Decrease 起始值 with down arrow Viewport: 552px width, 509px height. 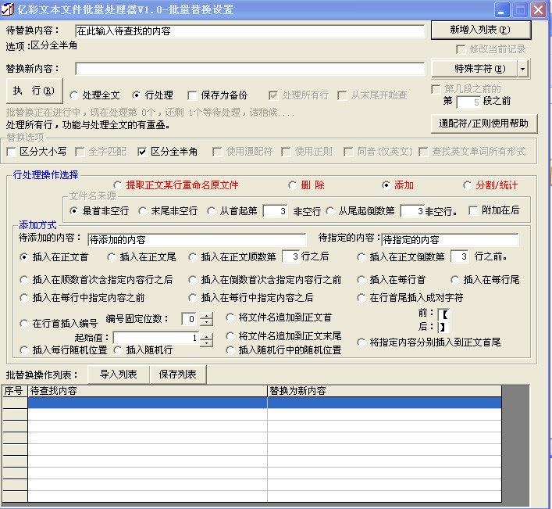click(206, 343)
